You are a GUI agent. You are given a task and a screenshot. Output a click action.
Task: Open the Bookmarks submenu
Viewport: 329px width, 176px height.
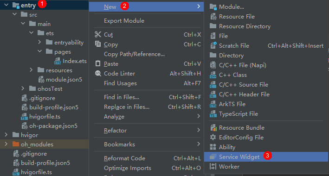point(146,145)
